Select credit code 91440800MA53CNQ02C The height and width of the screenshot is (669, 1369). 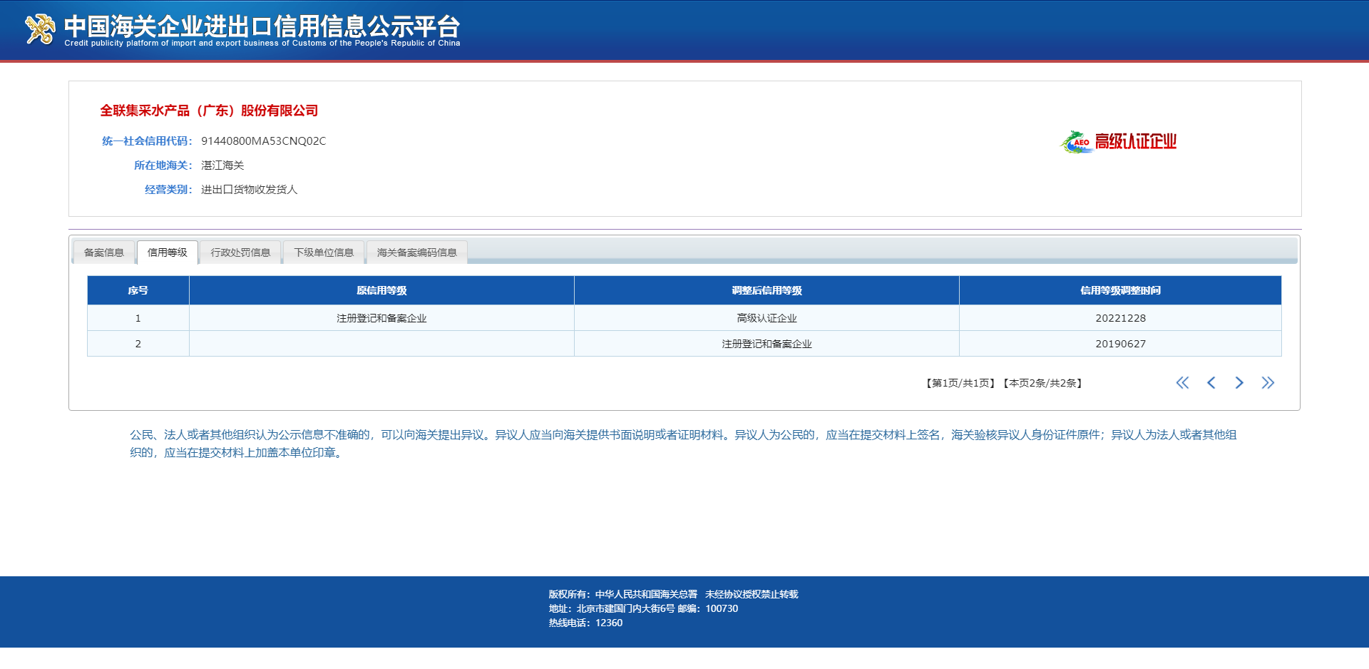(263, 141)
